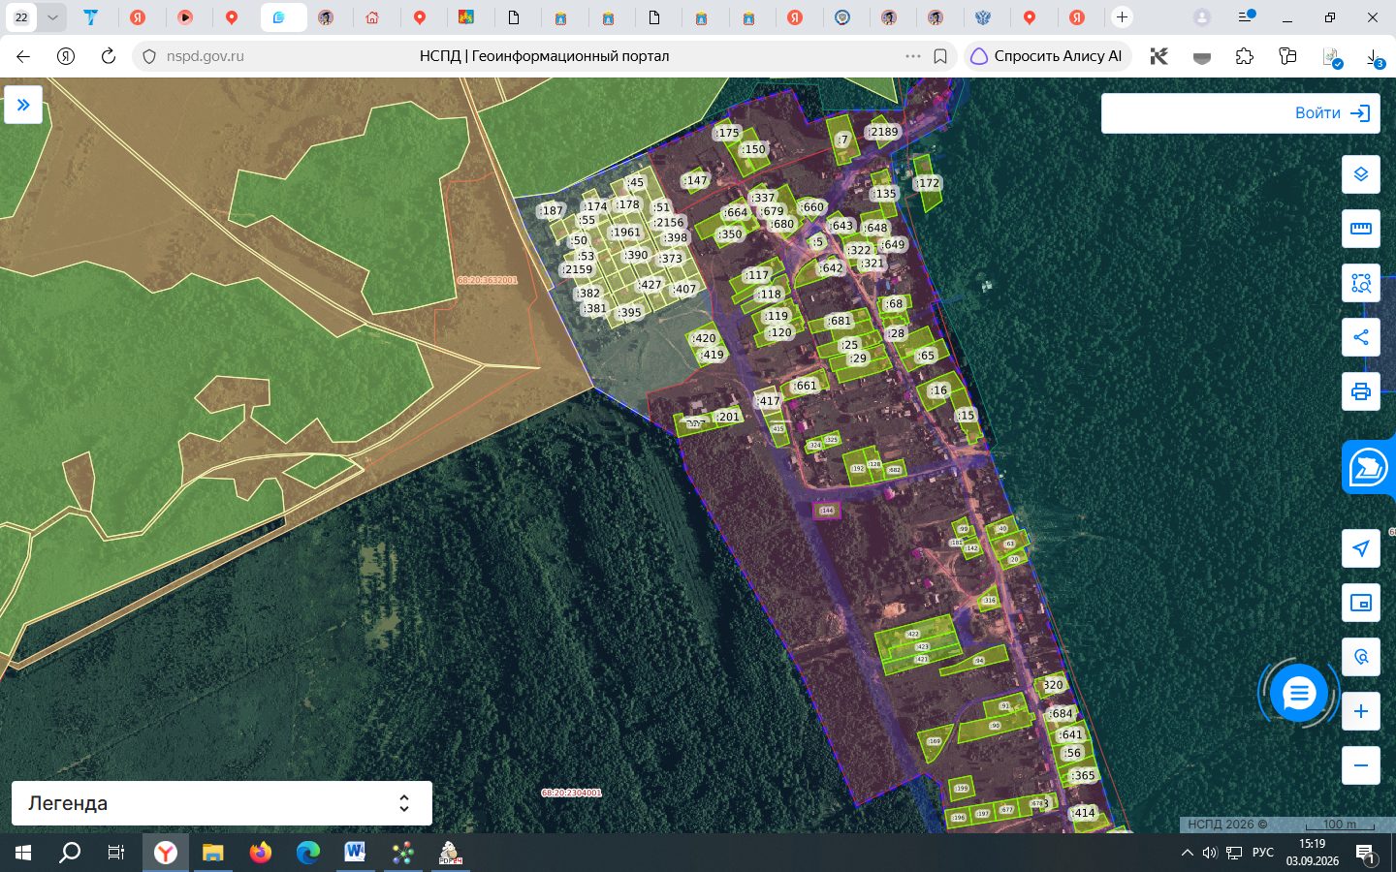Switch to the first Yandex Я tab
Image resolution: width=1396 pixels, height=872 pixels.
tap(138, 17)
